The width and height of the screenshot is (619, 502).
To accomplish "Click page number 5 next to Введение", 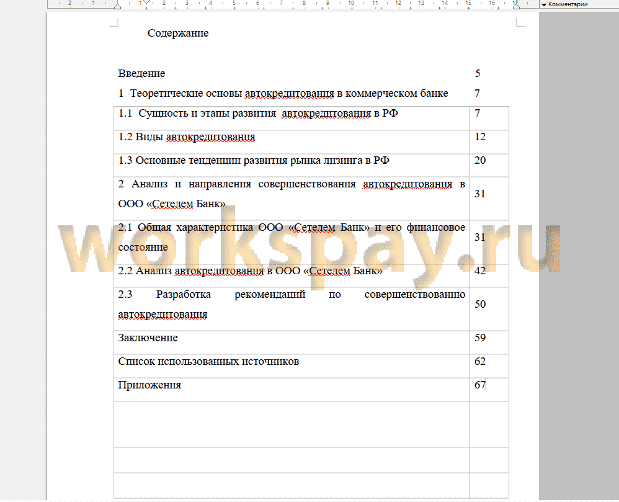I will 478,73.
